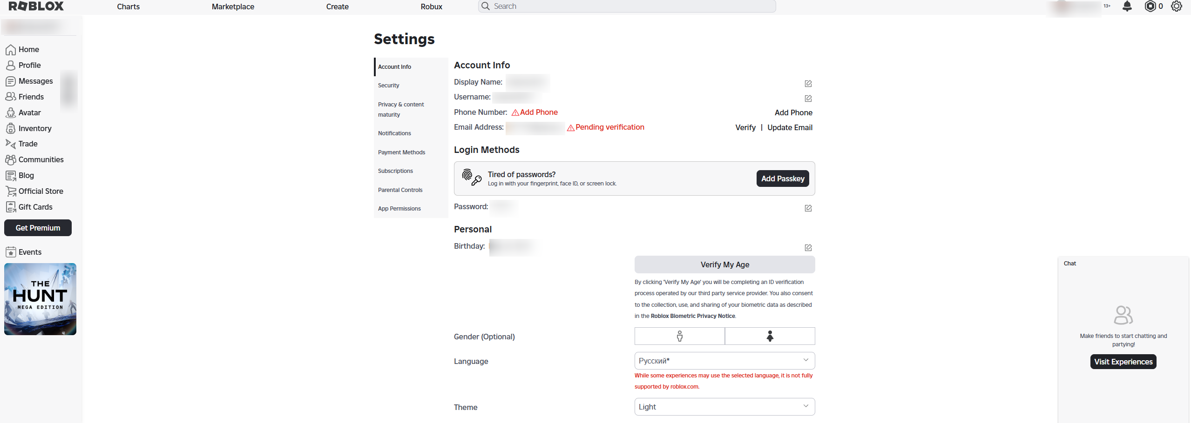Click the Verify My Age button
Screen dimensions: 1191x423
point(724,264)
